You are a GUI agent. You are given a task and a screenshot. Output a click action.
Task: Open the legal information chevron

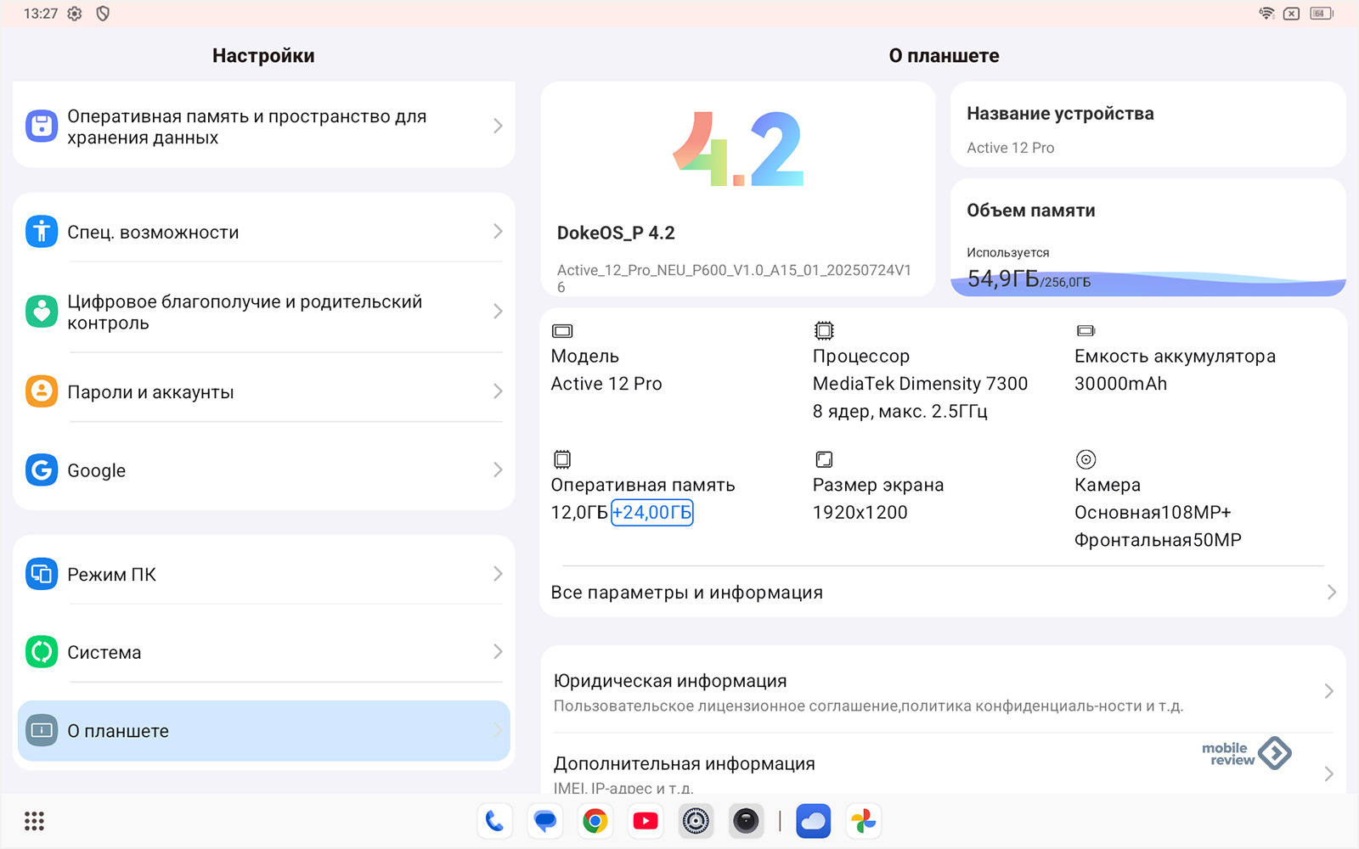point(1328,691)
